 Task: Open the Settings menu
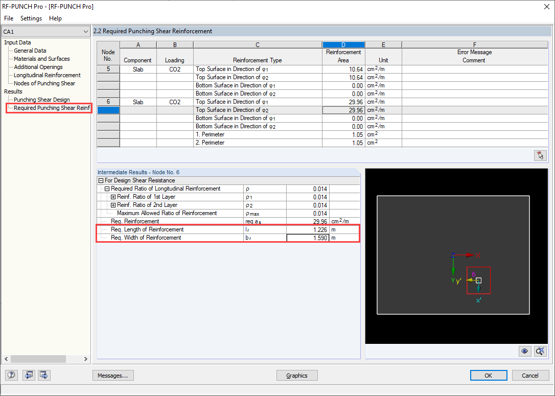click(x=31, y=18)
